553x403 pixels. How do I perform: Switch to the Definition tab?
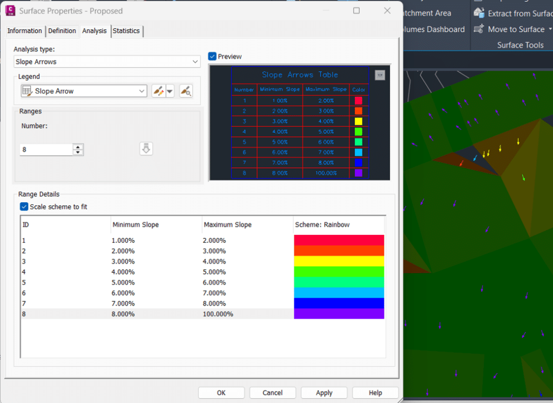62,31
